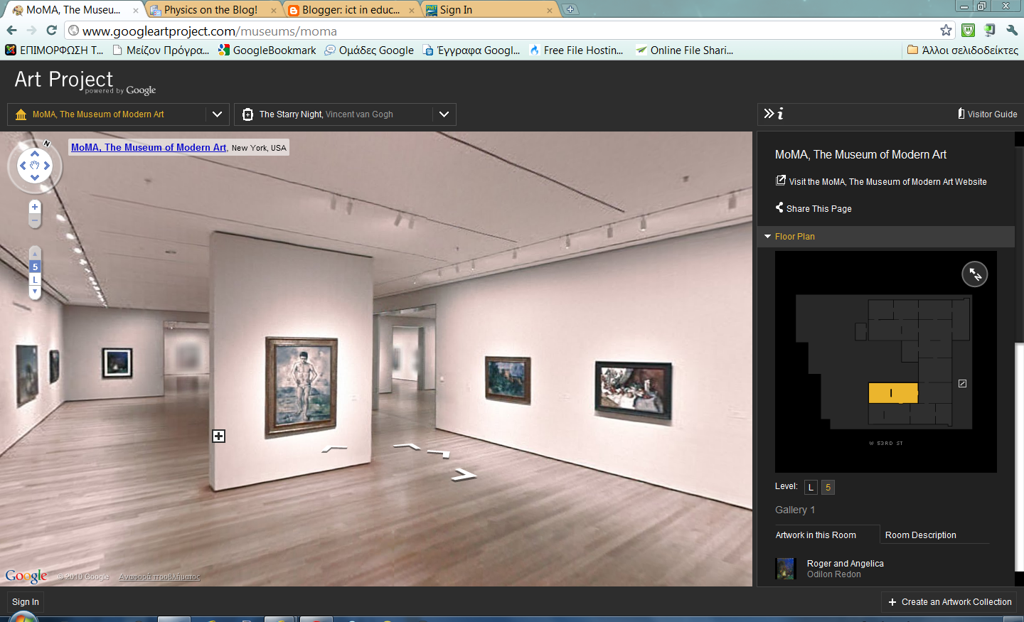
Task: Go up one floor with level arrow
Action: coord(35,254)
